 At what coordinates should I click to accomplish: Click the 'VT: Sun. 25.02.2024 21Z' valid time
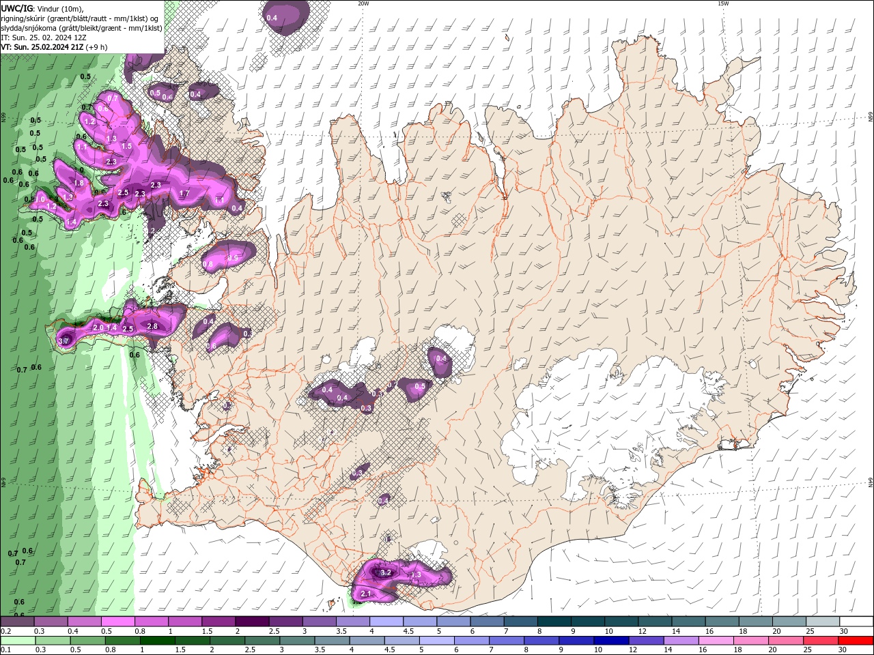click(x=42, y=47)
